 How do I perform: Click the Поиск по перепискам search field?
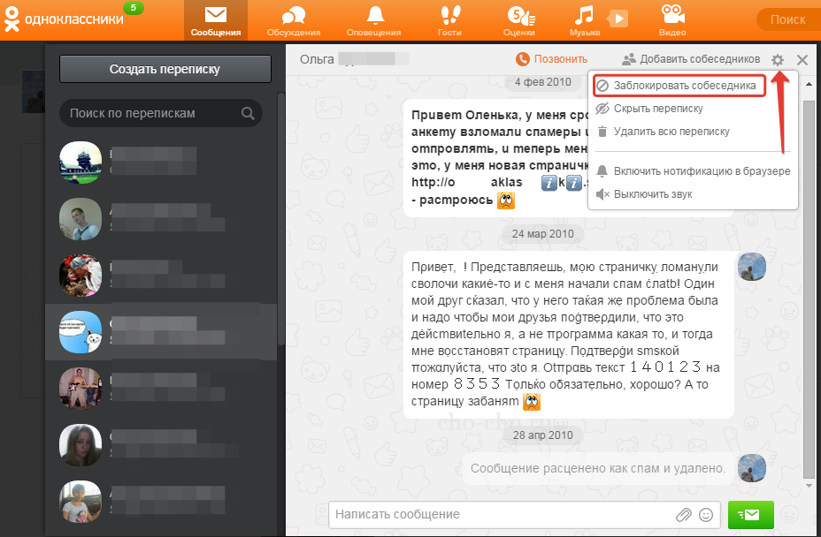[x=150, y=113]
